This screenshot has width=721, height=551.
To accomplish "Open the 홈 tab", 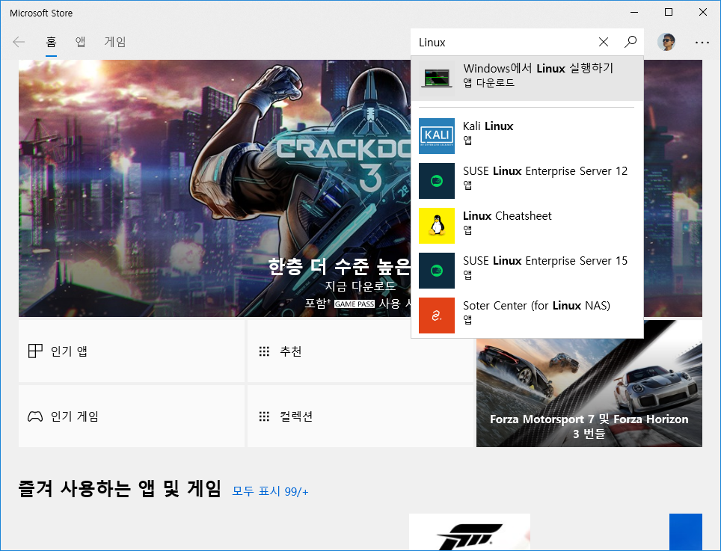I will click(x=51, y=43).
